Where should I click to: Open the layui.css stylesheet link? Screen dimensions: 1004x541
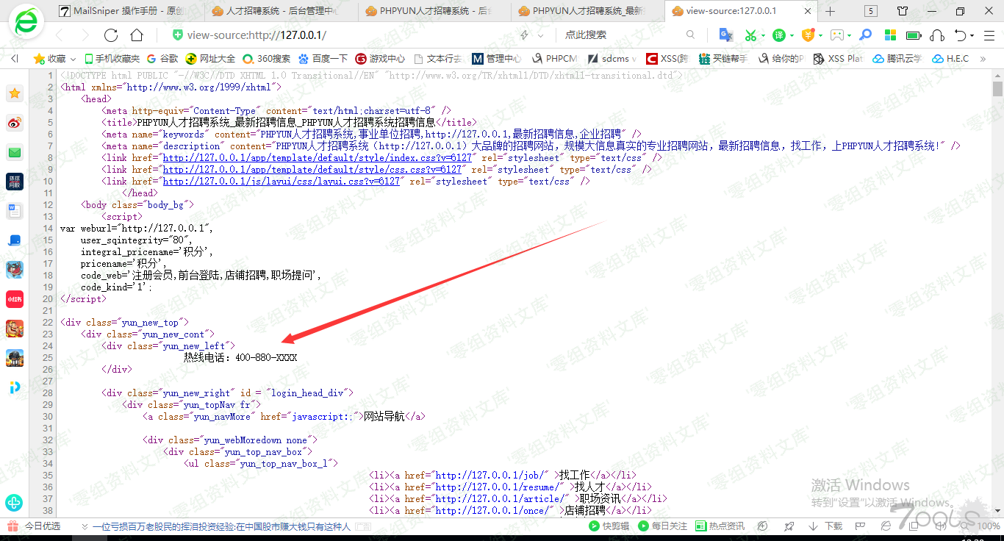282,182
